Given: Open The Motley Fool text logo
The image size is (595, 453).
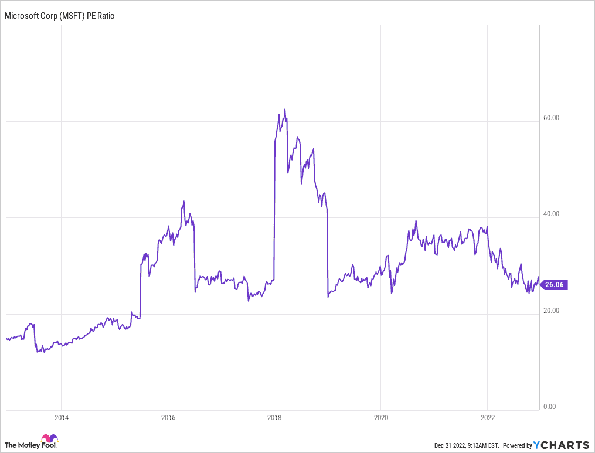Looking at the screenshot, I should 22,445.
